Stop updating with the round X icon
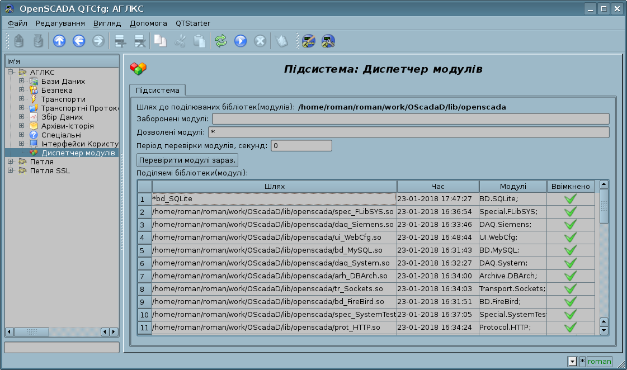627x370 pixels. (260, 41)
